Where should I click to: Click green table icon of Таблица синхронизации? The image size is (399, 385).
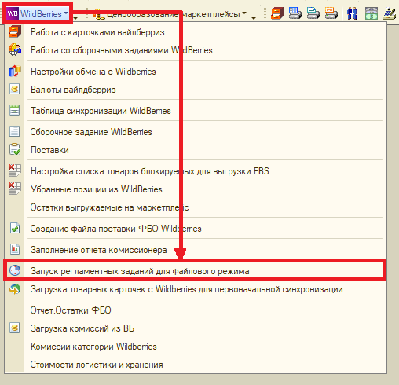point(15,110)
